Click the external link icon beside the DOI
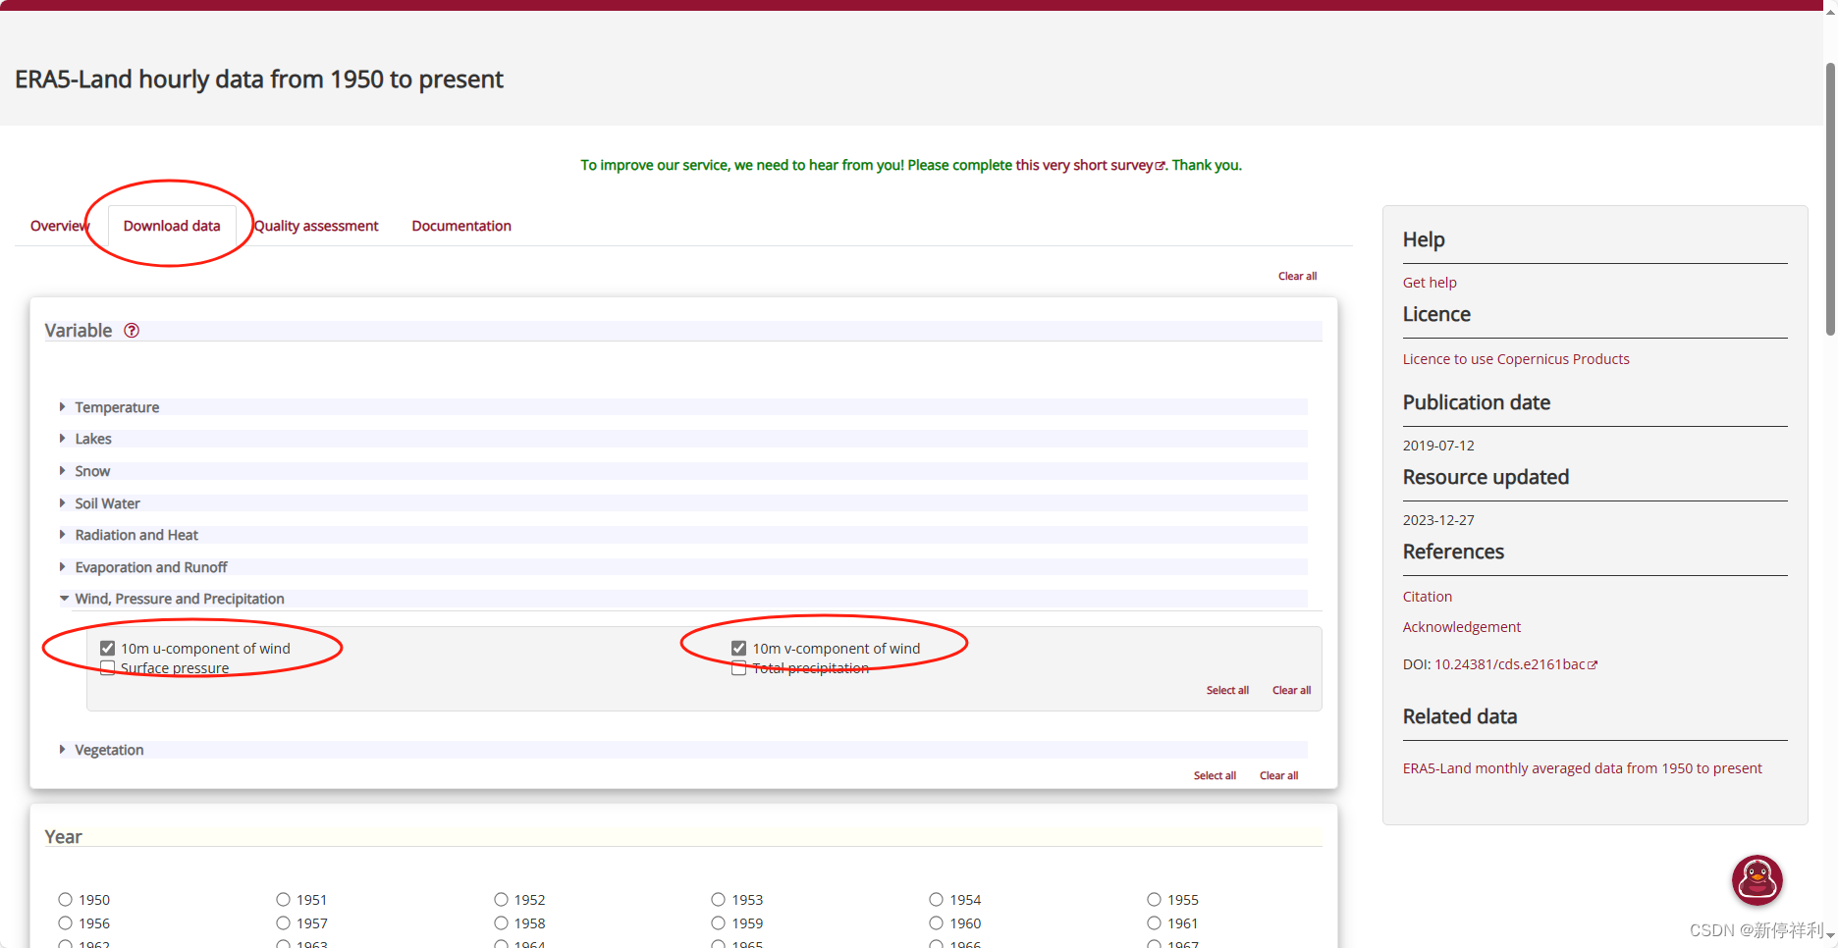 (1593, 665)
